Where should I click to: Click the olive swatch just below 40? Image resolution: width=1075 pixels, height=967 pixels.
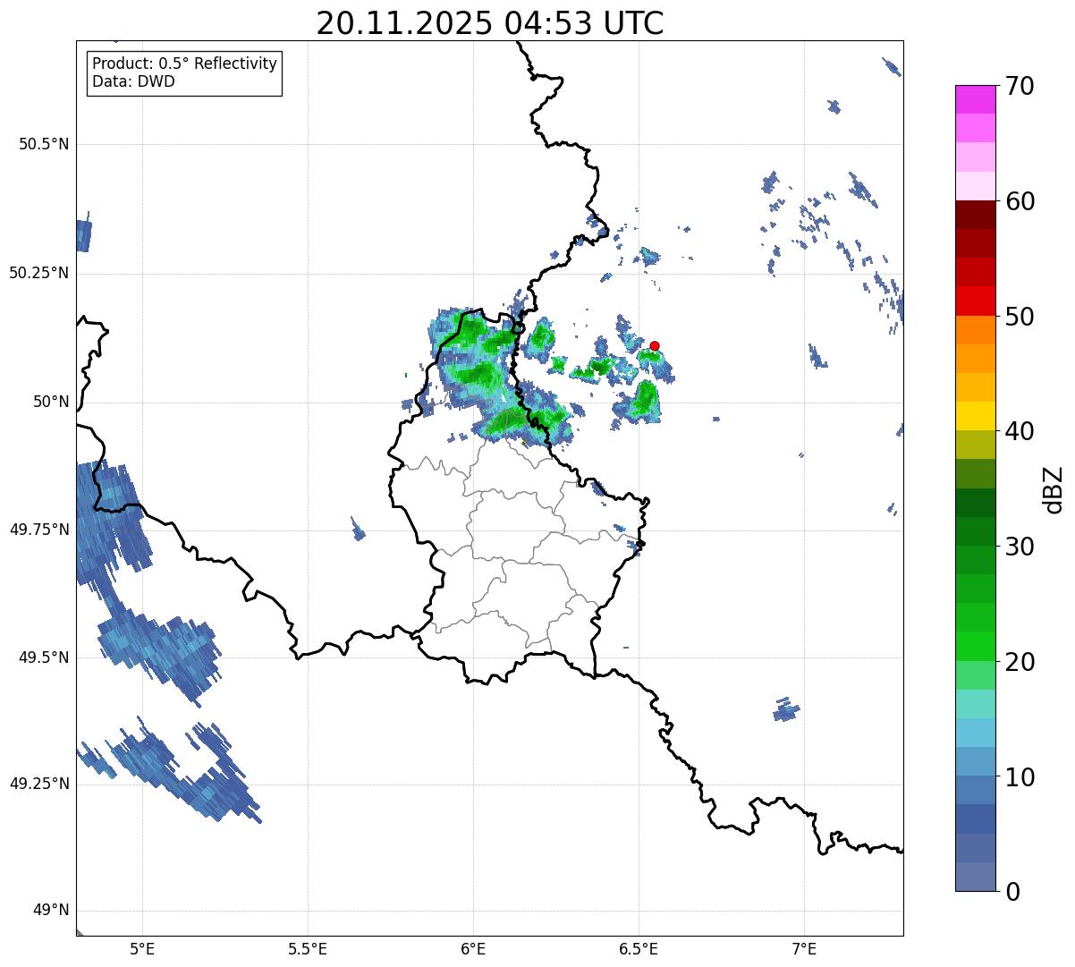[x=976, y=445]
